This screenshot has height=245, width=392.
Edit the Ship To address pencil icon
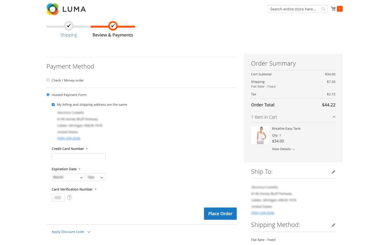pos(333,172)
